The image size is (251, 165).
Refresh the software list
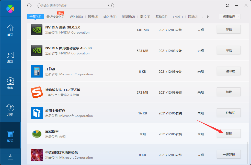point(29,6)
